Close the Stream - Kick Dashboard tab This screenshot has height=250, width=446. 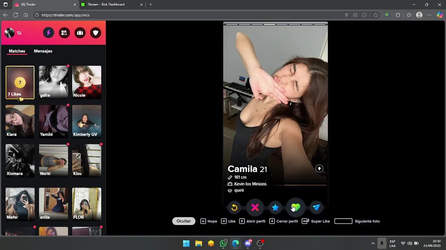pos(141,5)
